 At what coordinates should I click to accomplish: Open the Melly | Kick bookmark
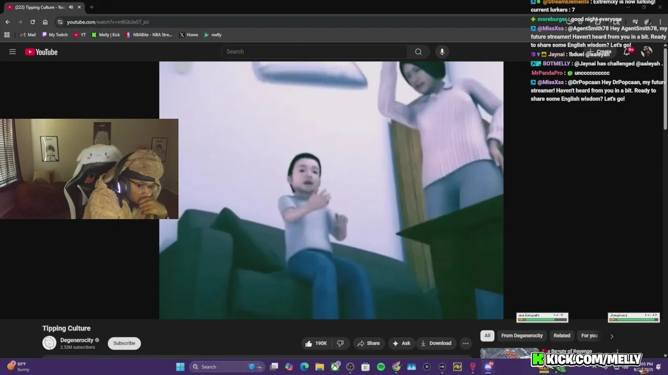[x=105, y=35]
